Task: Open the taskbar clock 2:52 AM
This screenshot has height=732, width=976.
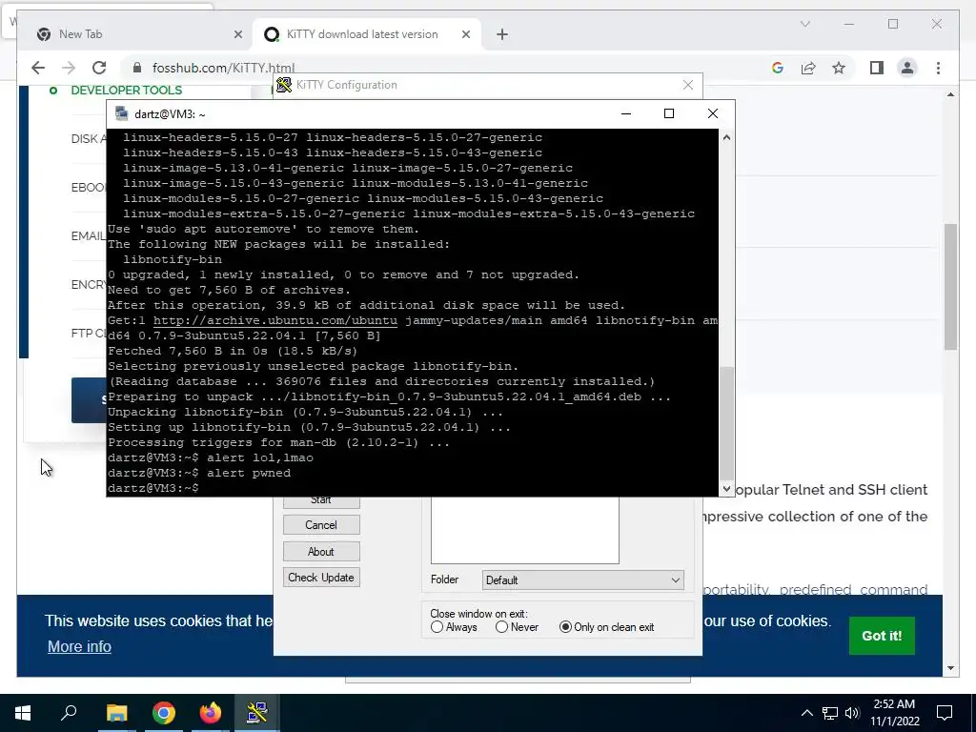Action: tap(894, 713)
